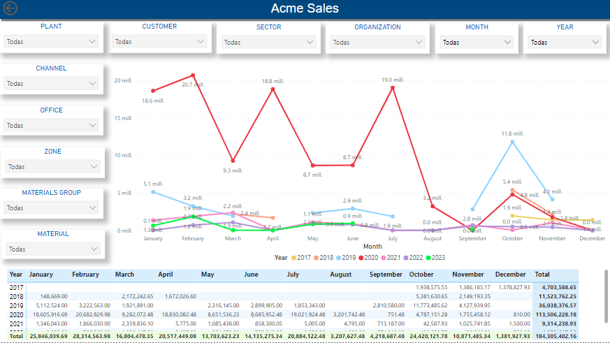Image resolution: width=610 pixels, height=343 pixels.
Task: Open the CHANNEL filter dropdown
Action: pos(51,84)
